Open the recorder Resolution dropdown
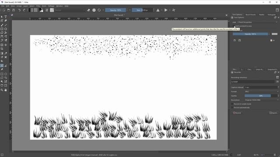 click(x=262, y=100)
